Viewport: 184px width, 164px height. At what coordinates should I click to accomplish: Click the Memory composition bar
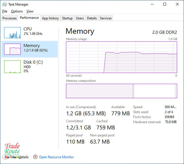point(121,91)
